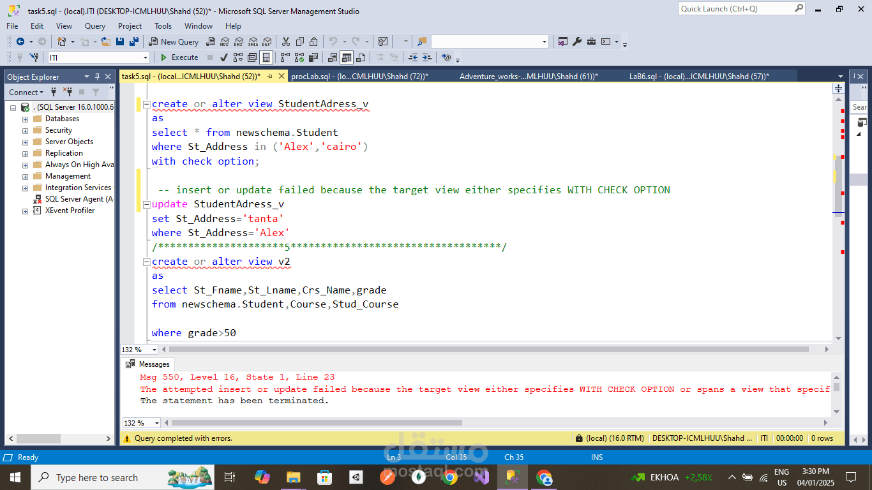Parse the query with the checkmark icon

[224, 57]
